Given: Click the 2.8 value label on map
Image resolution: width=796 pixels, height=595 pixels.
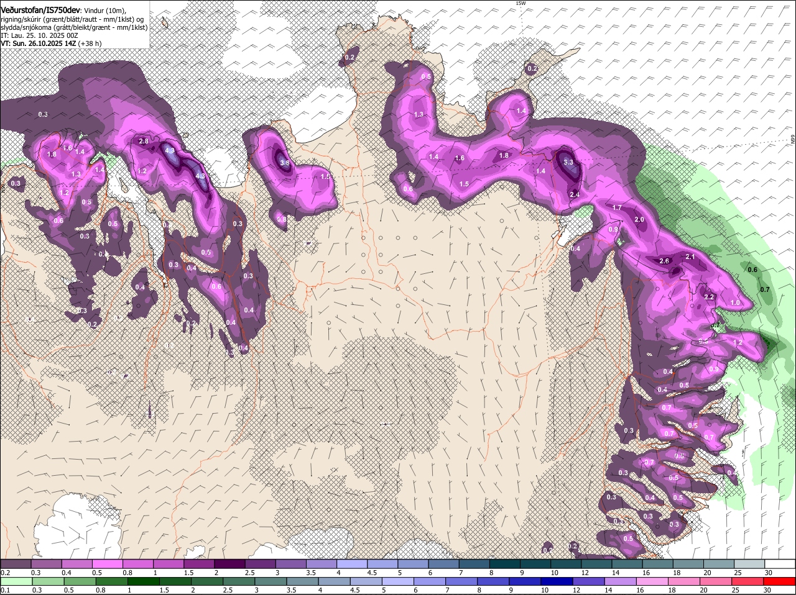Looking at the screenshot, I should pos(143,142).
